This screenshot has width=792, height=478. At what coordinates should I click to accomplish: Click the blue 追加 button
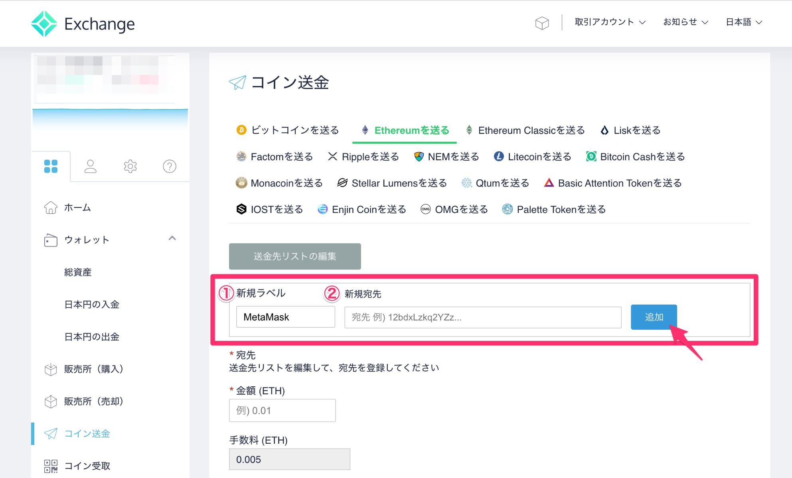point(654,317)
